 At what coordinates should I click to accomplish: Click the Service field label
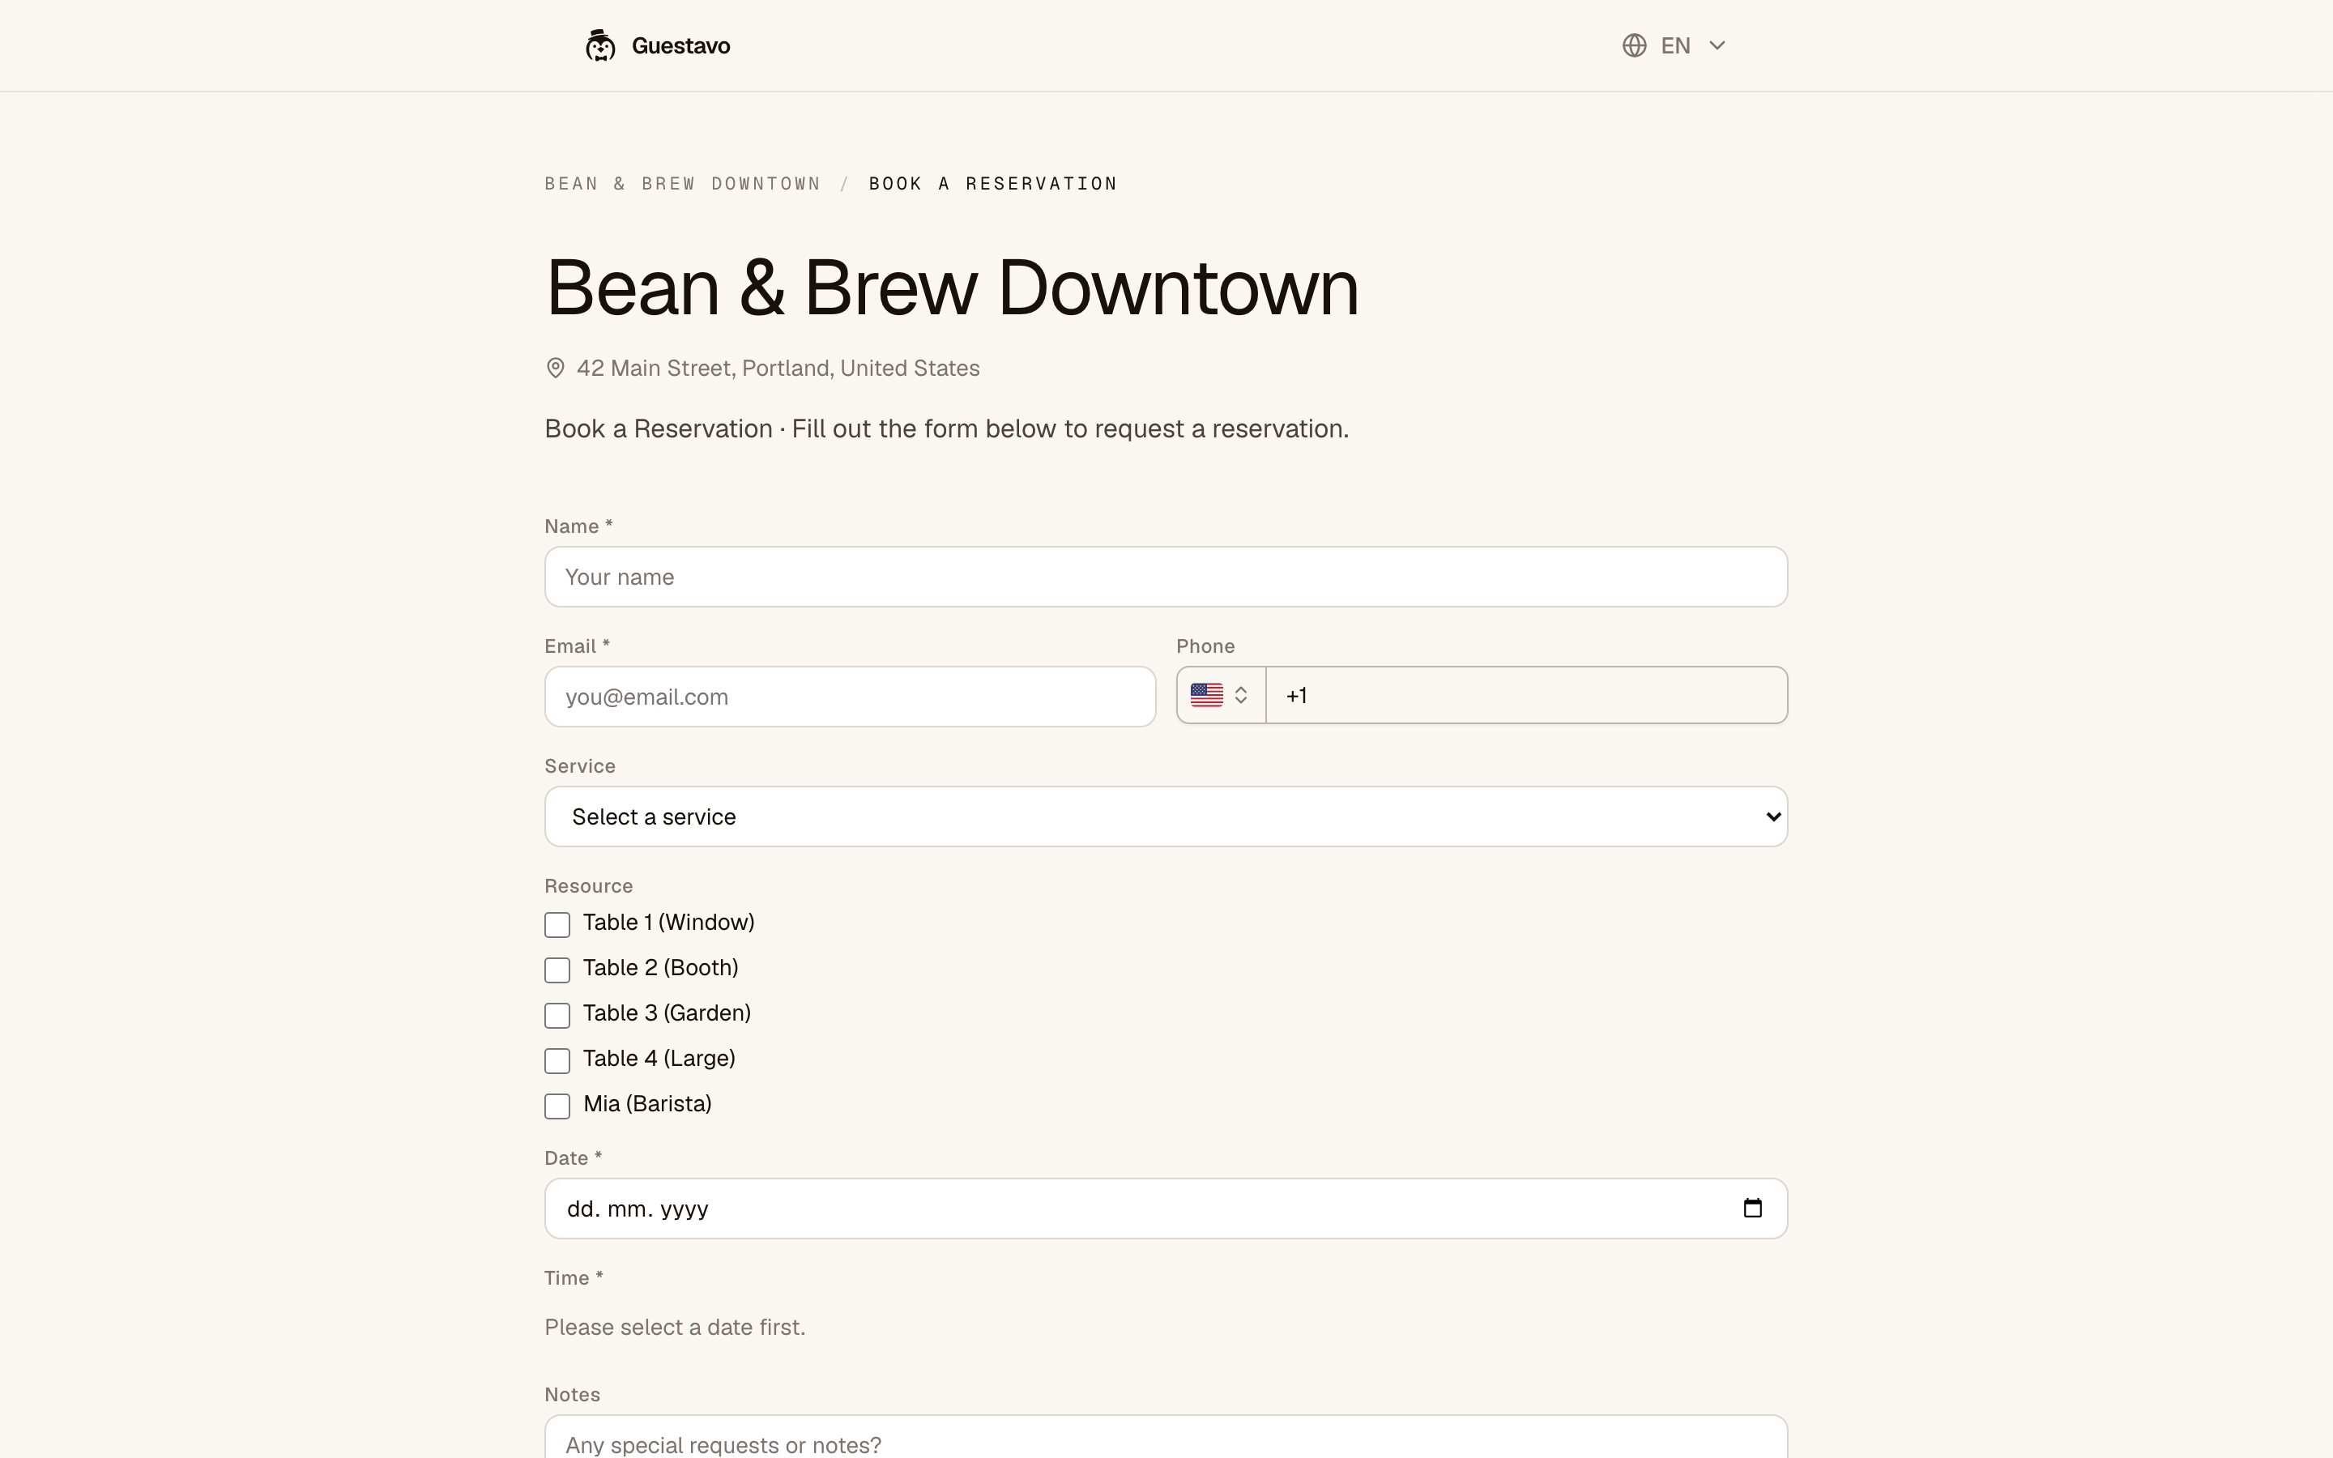(580, 765)
